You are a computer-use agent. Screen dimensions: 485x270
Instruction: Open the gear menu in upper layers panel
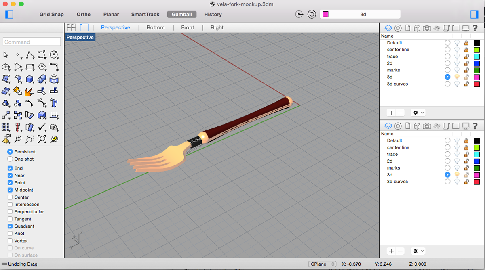[x=418, y=113]
